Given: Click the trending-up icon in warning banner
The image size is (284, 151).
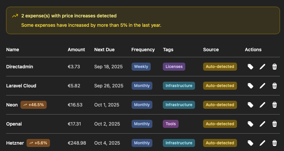Looking at the screenshot, I should 15,16.
